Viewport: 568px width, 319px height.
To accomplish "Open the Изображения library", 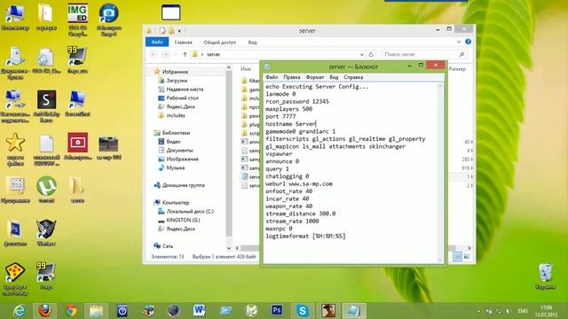I will click(x=182, y=159).
